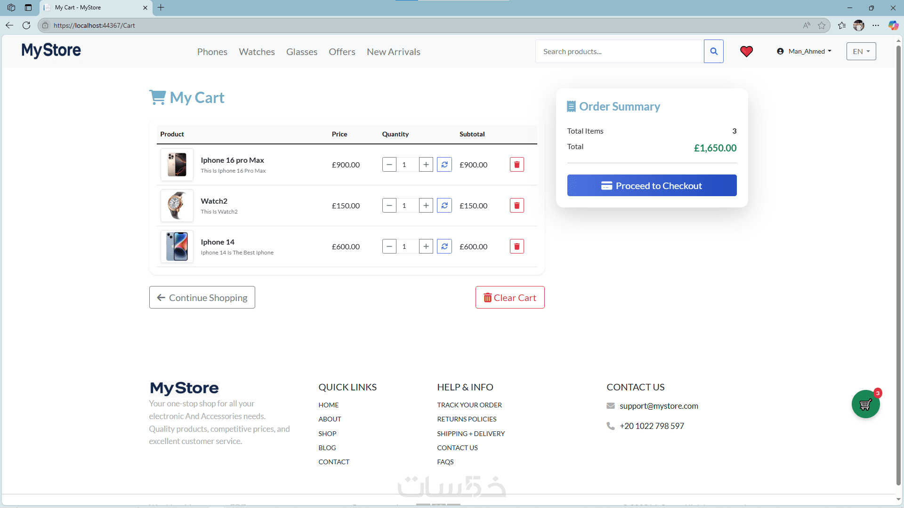Go to Phones category menu

pyautogui.click(x=212, y=52)
